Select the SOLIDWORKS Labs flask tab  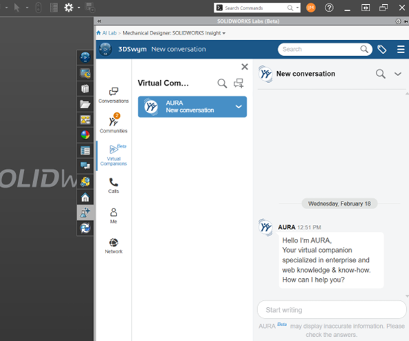pos(85,213)
